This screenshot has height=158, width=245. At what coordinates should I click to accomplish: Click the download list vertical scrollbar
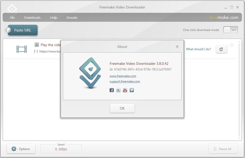coord(239,90)
